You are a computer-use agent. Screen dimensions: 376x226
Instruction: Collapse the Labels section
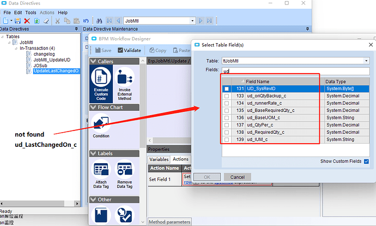(x=93, y=153)
